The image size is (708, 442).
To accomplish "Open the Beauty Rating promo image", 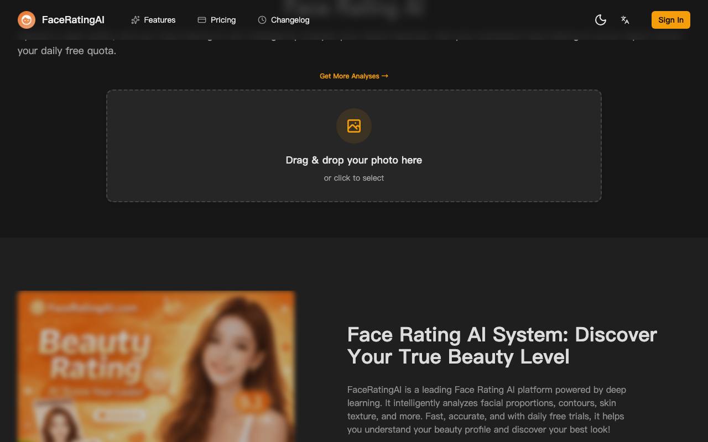I will 156,366.
